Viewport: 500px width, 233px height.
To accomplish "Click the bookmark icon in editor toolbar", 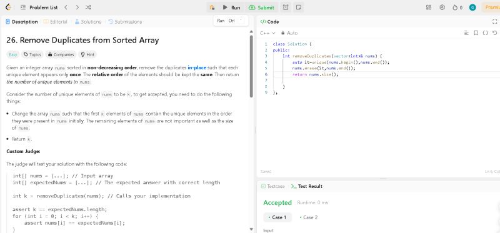I will [476, 33].
